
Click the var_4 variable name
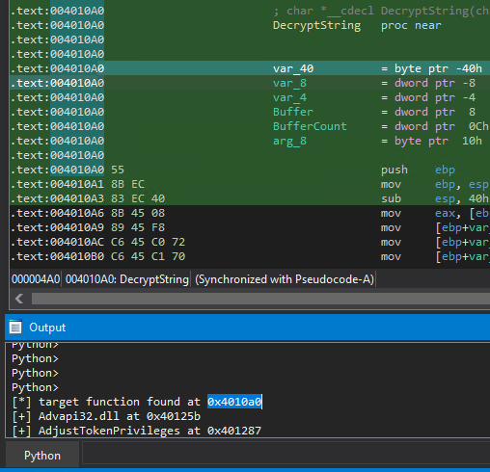pyautogui.click(x=289, y=97)
